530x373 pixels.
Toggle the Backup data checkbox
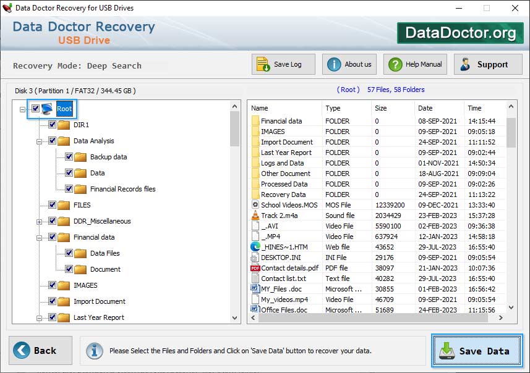69,156
